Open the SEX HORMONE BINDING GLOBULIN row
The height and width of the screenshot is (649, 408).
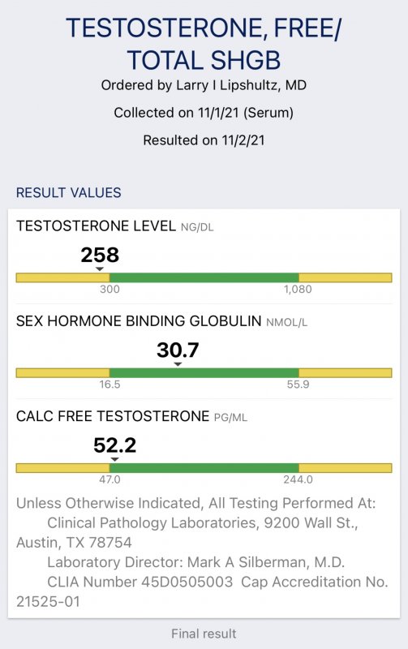[204, 351]
